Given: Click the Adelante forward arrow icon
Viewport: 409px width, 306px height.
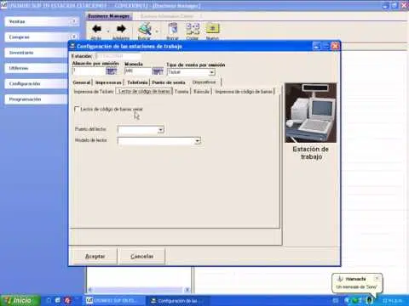Looking at the screenshot, I should pyautogui.click(x=121, y=29).
